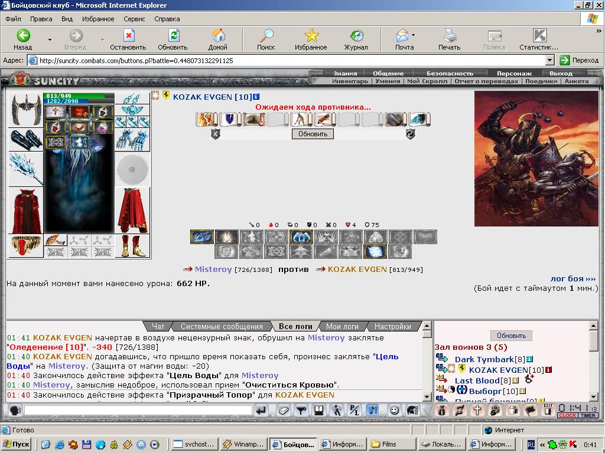Viewport: 605px width, 453px height.
Task: Open the chat filter funnel icon
Action: [x=301, y=411]
